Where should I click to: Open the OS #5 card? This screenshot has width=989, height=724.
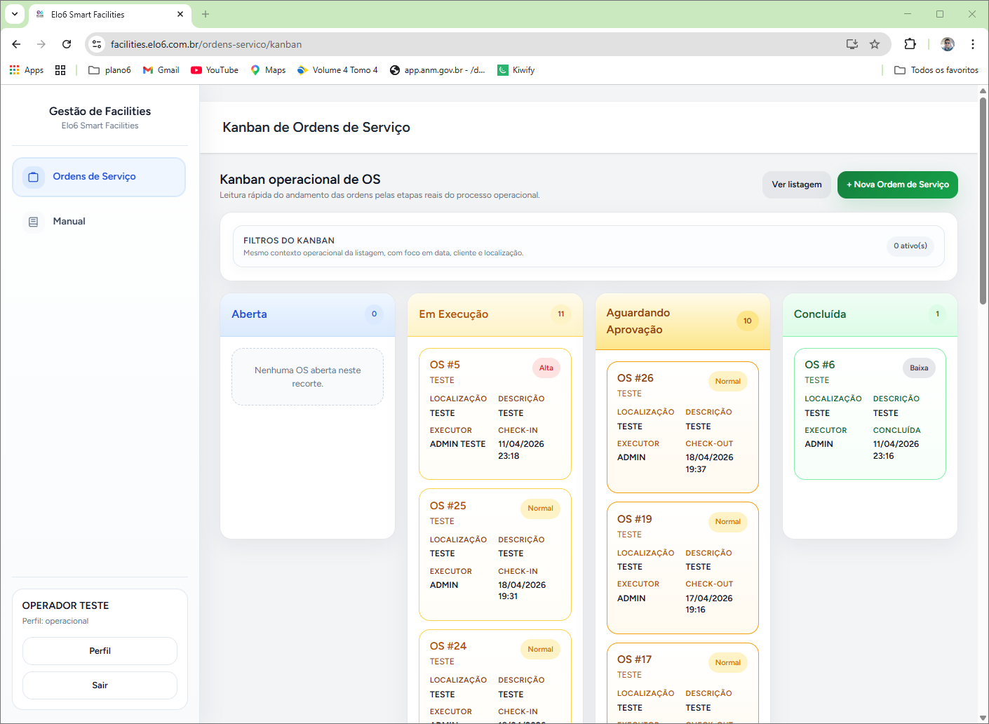point(494,414)
